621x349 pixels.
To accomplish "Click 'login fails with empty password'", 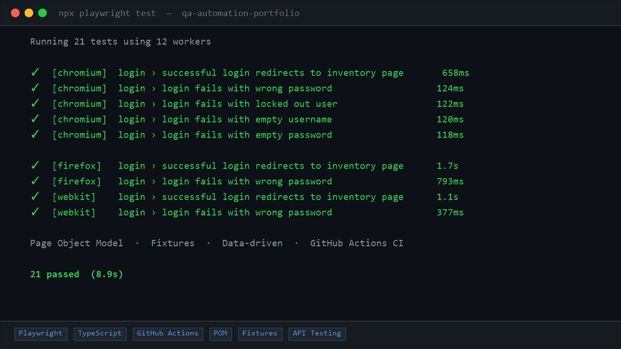I will [247, 135].
